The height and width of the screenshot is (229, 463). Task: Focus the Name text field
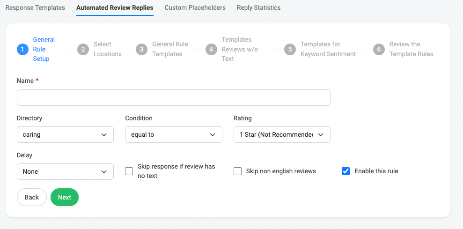pyautogui.click(x=173, y=98)
